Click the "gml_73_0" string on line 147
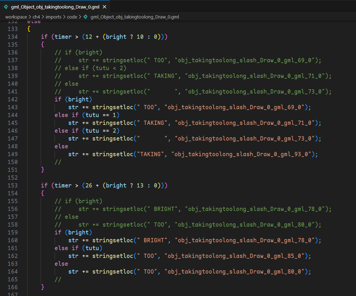 (245, 139)
